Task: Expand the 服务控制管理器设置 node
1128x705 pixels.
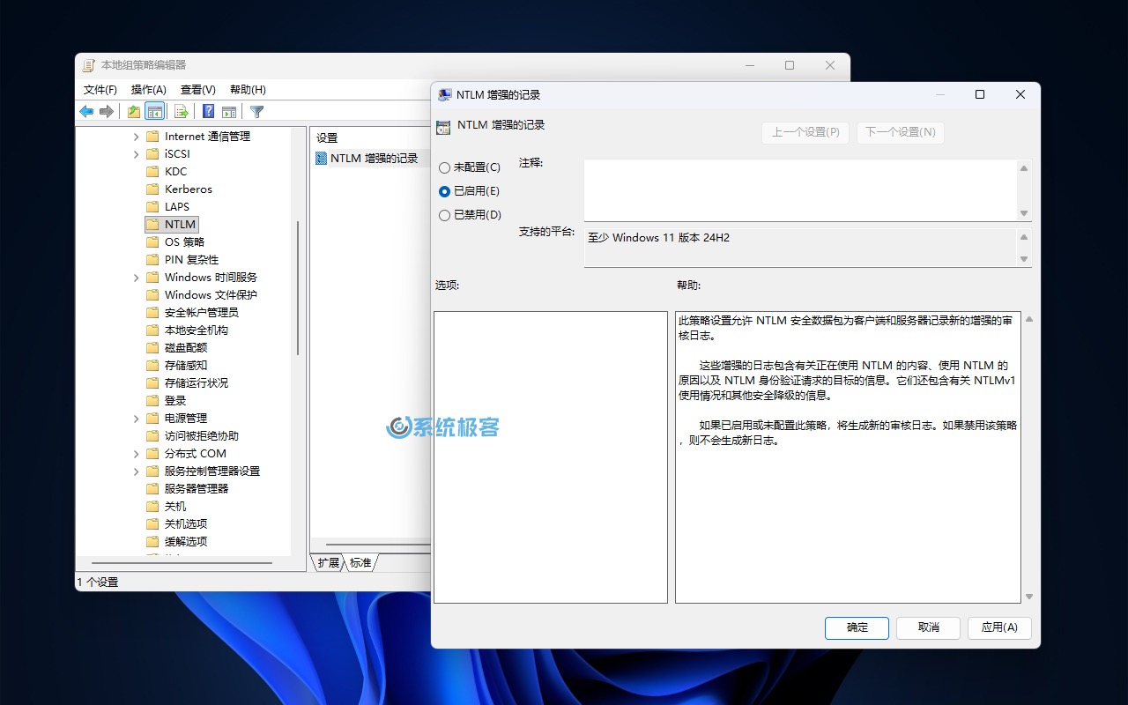Action: point(137,471)
